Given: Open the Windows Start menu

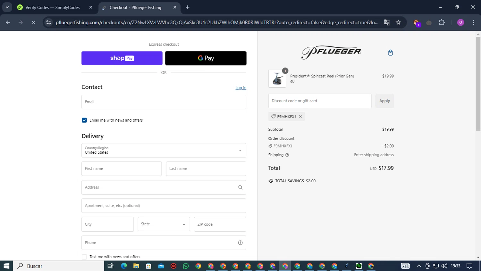Looking at the screenshot, I should tap(6, 266).
